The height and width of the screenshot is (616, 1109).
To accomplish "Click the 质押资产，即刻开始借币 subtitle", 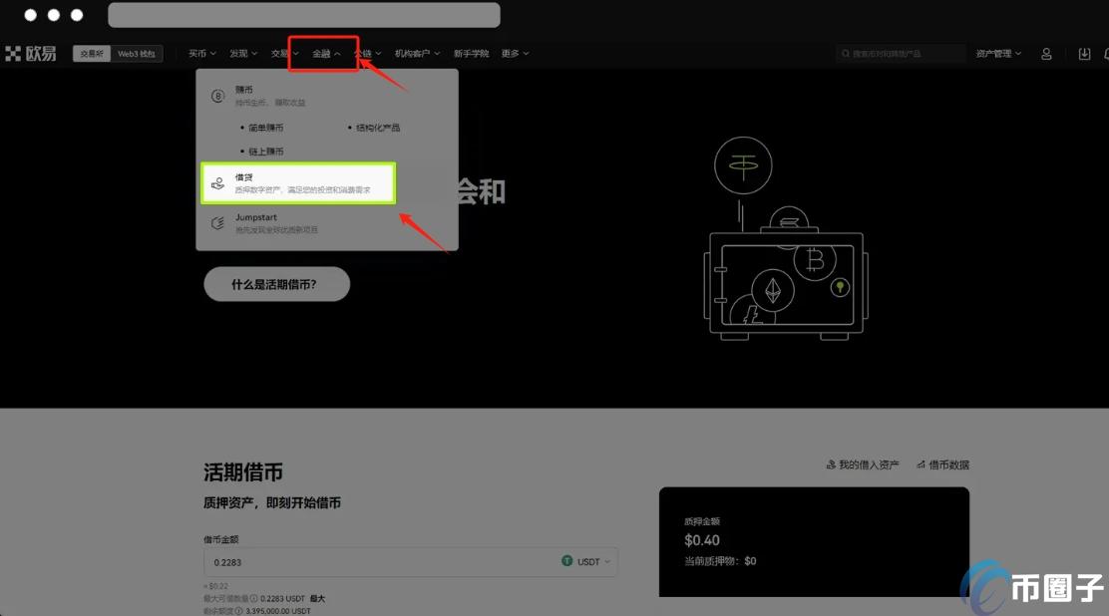I will pyautogui.click(x=272, y=502).
